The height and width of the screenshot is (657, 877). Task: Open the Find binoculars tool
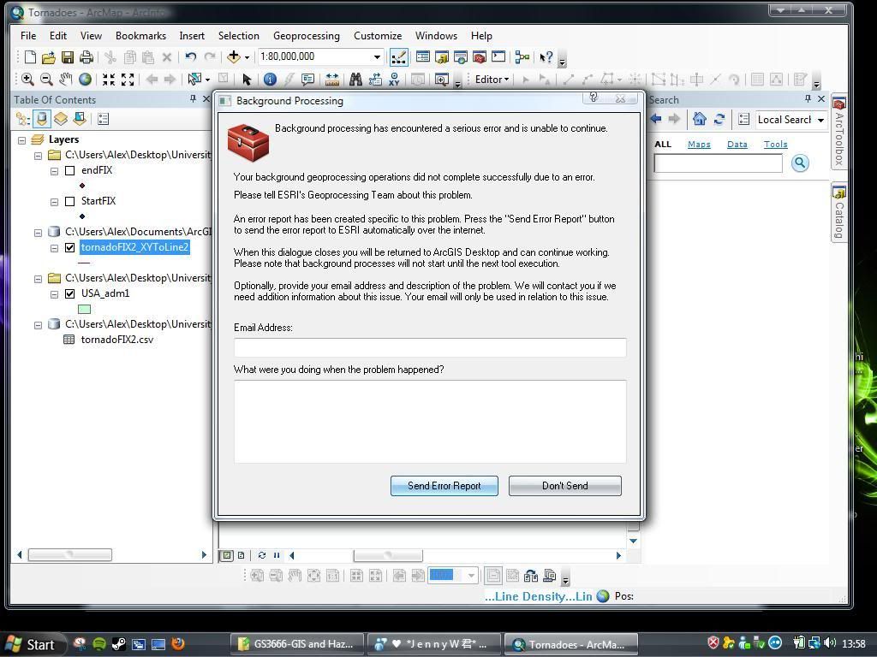pyautogui.click(x=355, y=80)
